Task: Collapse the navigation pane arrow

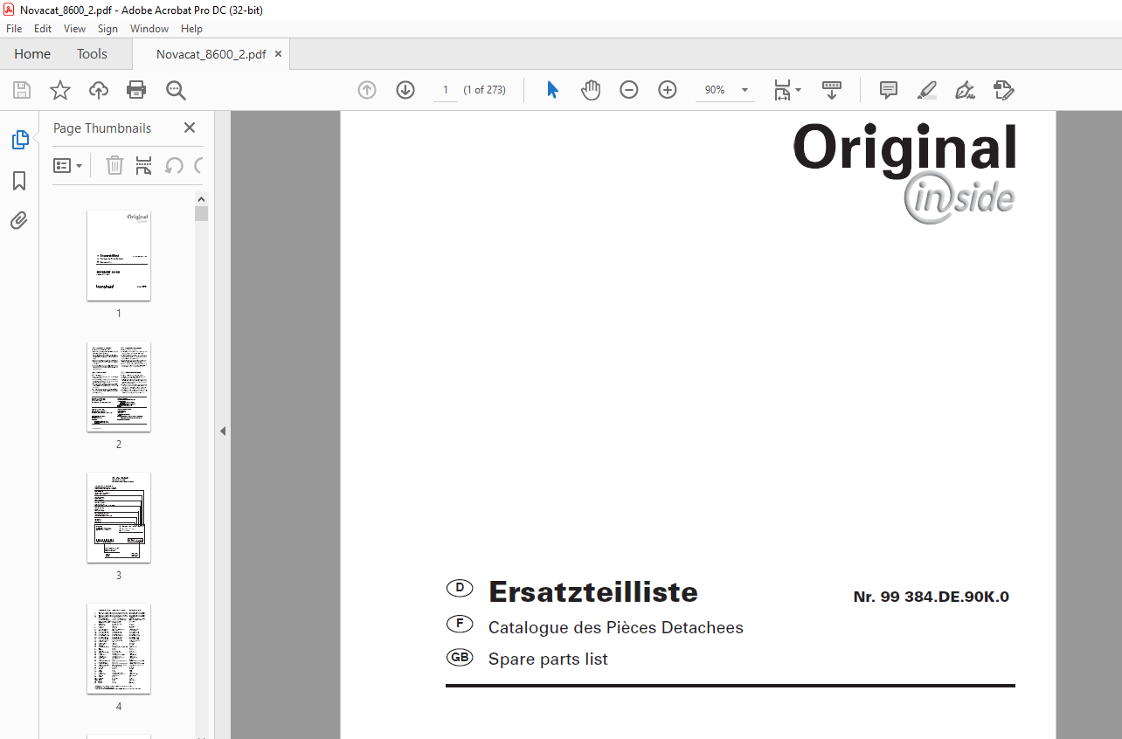Action: coord(223,431)
